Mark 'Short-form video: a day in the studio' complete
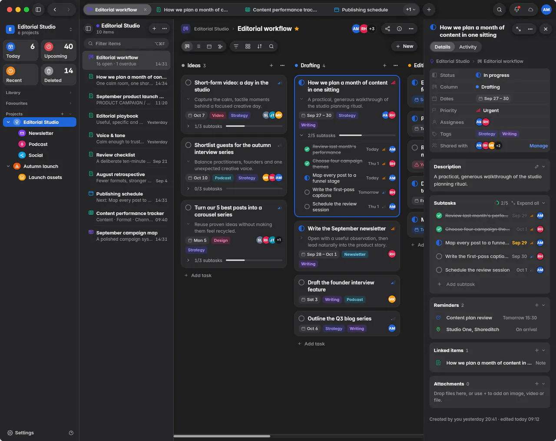Image resolution: width=556 pixels, height=441 pixels. [x=188, y=82]
